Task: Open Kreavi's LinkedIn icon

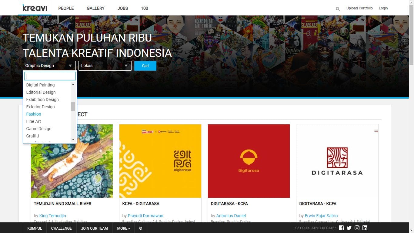Action: coord(365,228)
